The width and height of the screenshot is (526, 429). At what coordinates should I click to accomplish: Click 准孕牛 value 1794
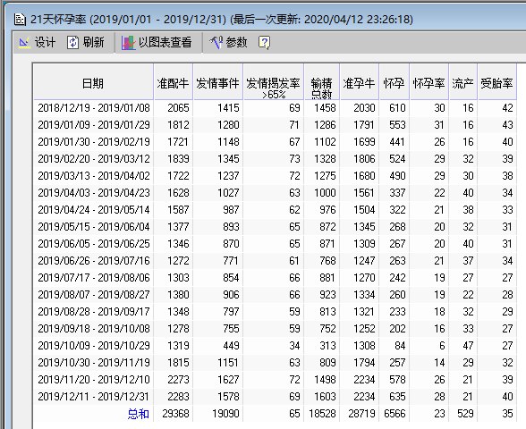(364, 363)
